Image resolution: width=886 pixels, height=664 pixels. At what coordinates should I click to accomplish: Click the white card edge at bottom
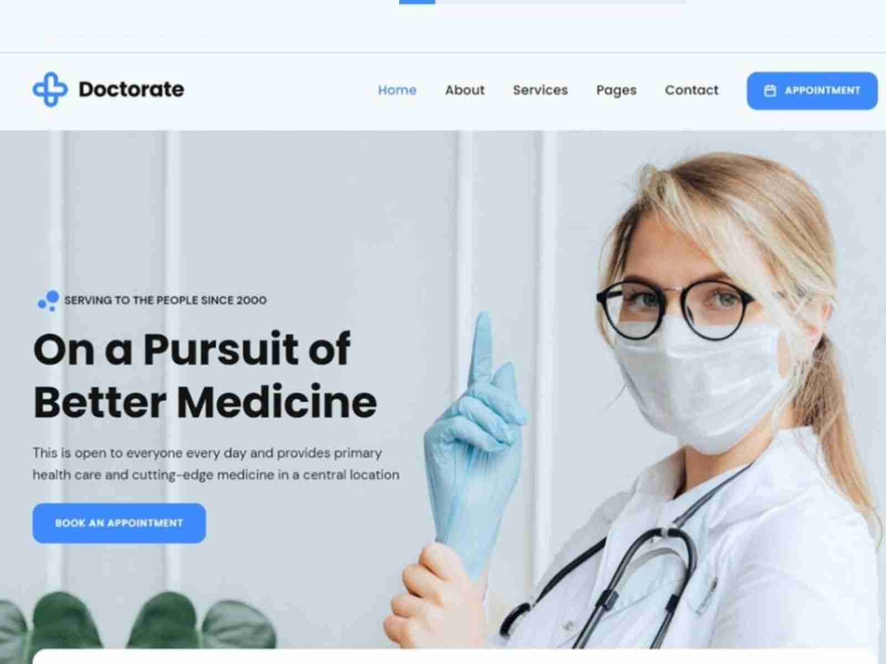pyautogui.click(x=455, y=656)
